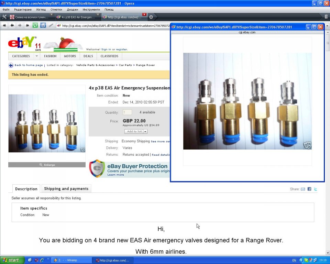Click the Enlarge magnifier bar

(47, 165)
